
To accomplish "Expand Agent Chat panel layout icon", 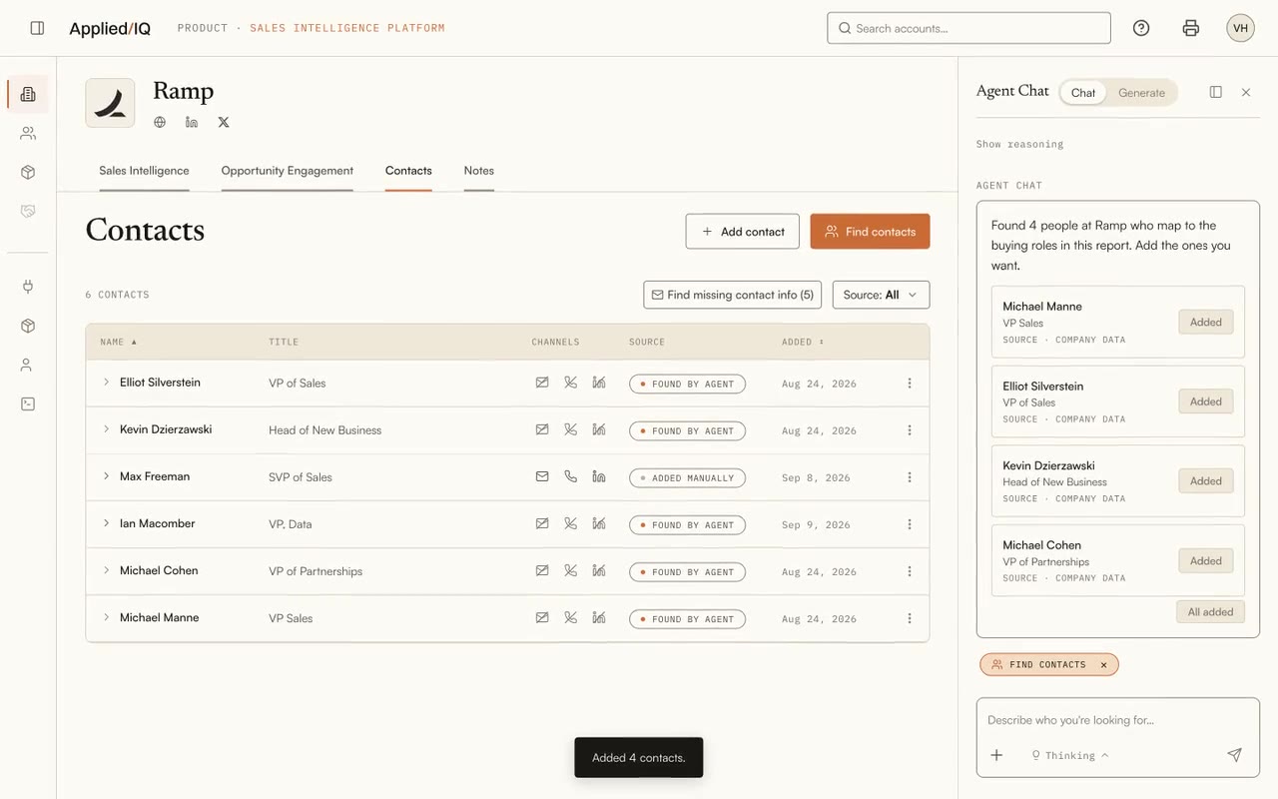I will [x=1215, y=92].
